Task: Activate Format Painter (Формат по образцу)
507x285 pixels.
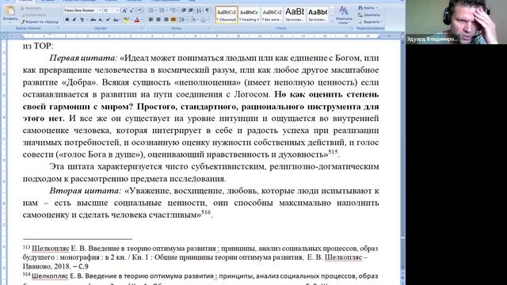Action: pos(40,21)
